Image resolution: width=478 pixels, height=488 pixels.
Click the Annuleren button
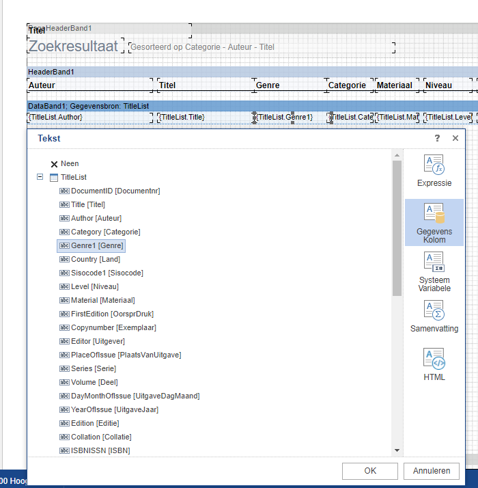coord(432,471)
